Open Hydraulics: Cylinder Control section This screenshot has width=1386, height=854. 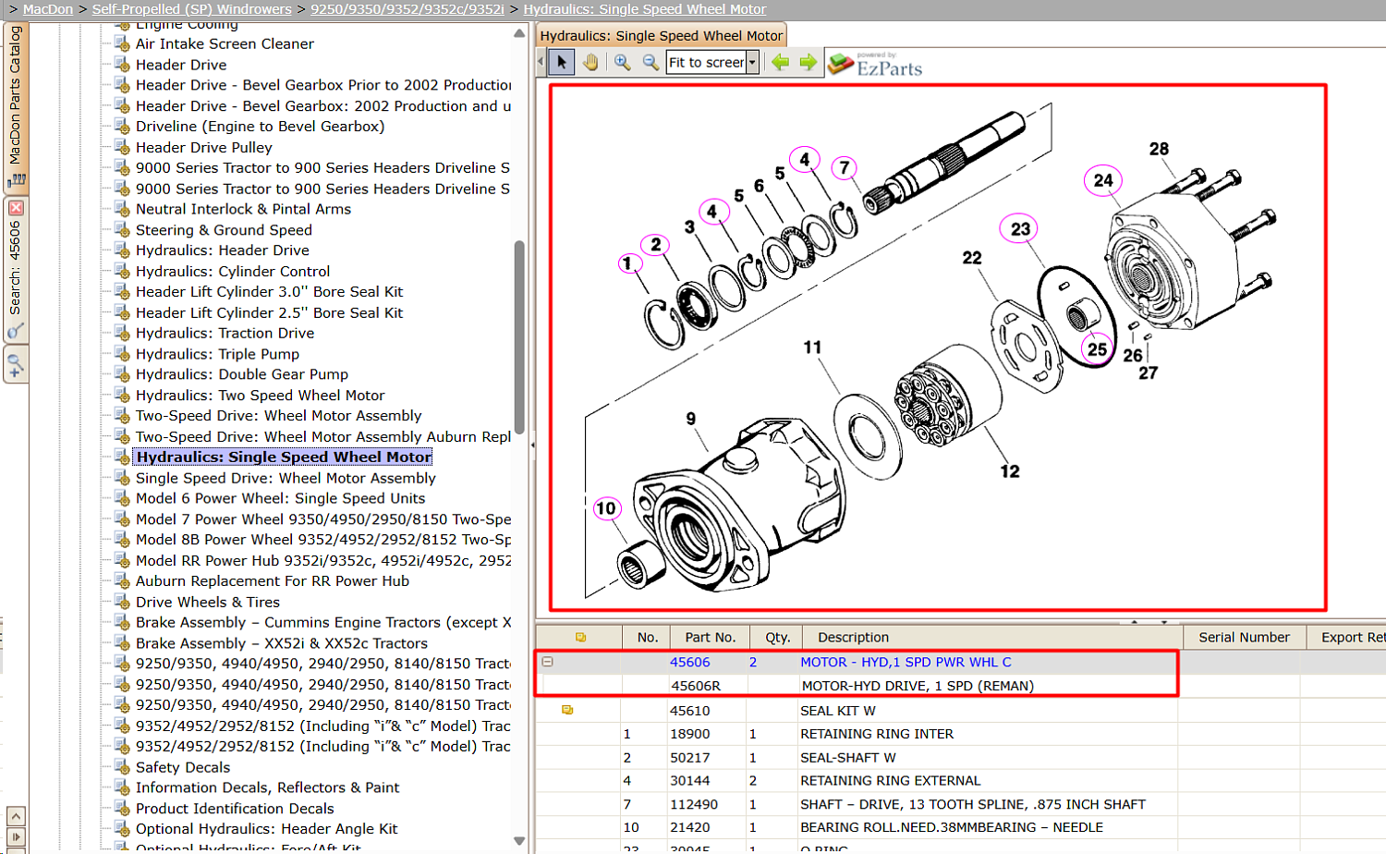click(x=233, y=271)
